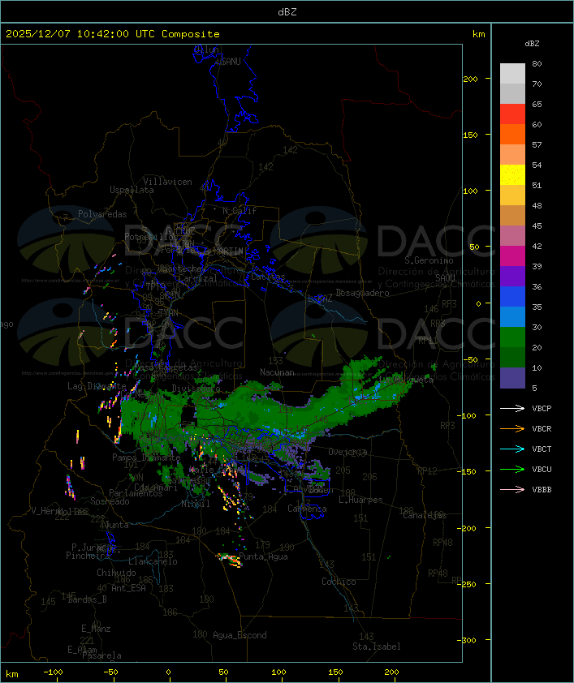The width and height of the screenshot is (574, 683).
Task: Pick the light blue 30-35 dBZ swatch
Action: [512, 316]
